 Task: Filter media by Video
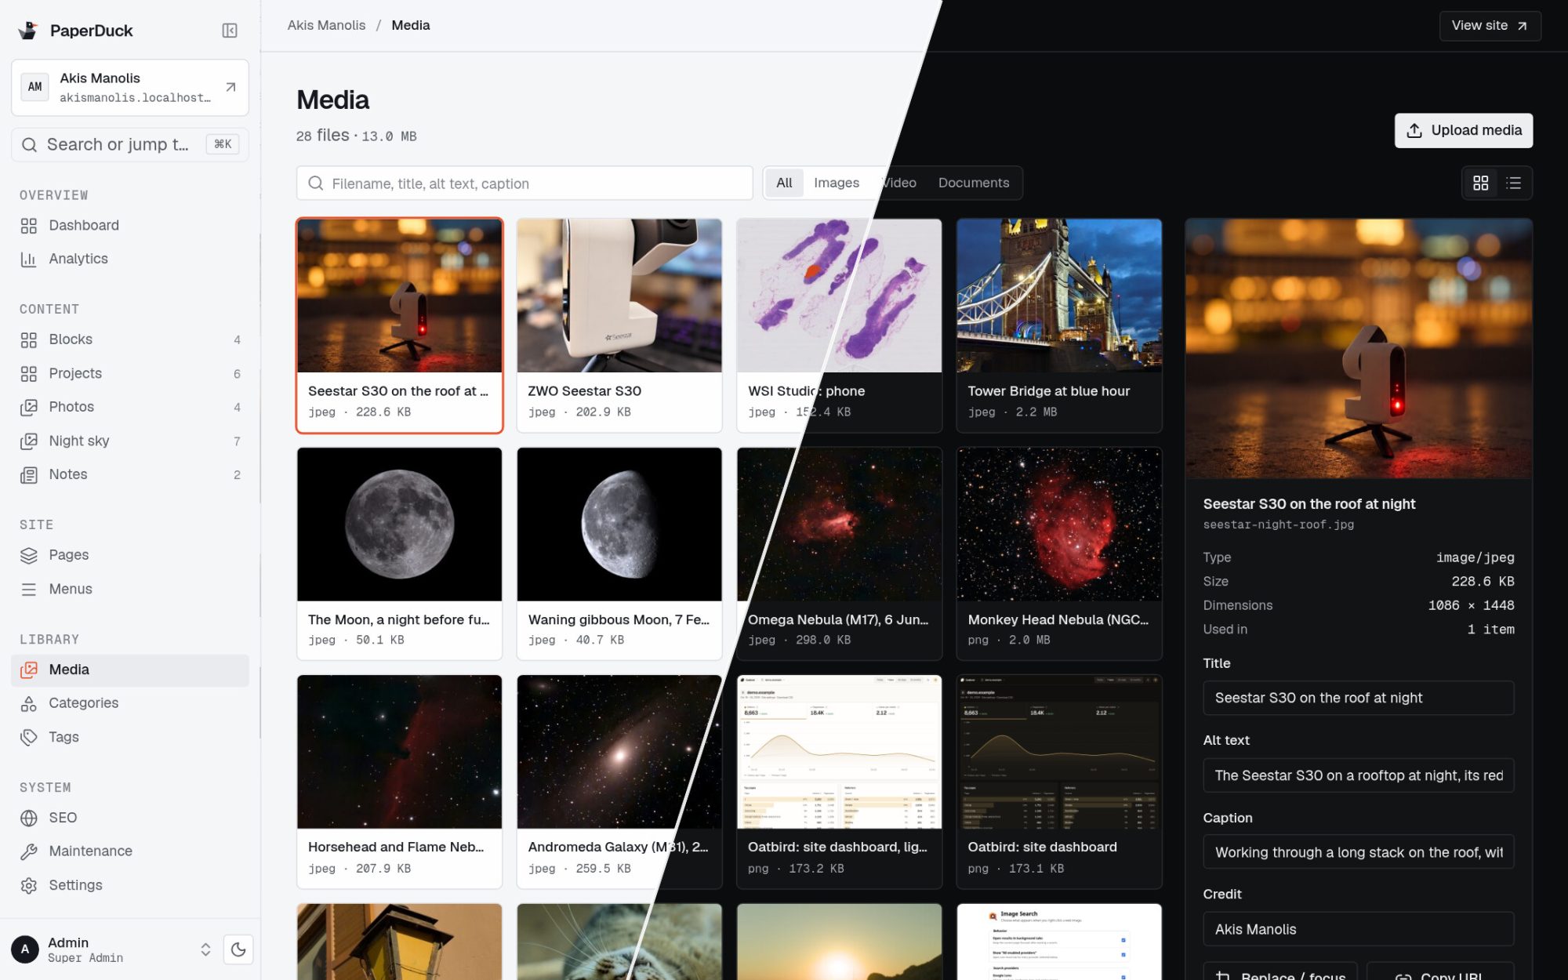(898, 183)
